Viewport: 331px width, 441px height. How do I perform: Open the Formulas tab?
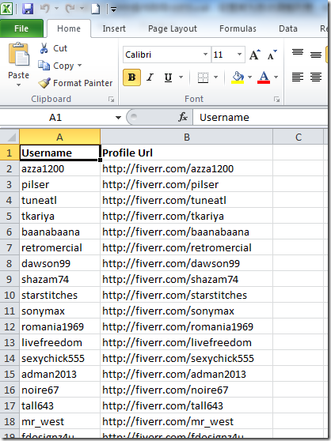238,28
